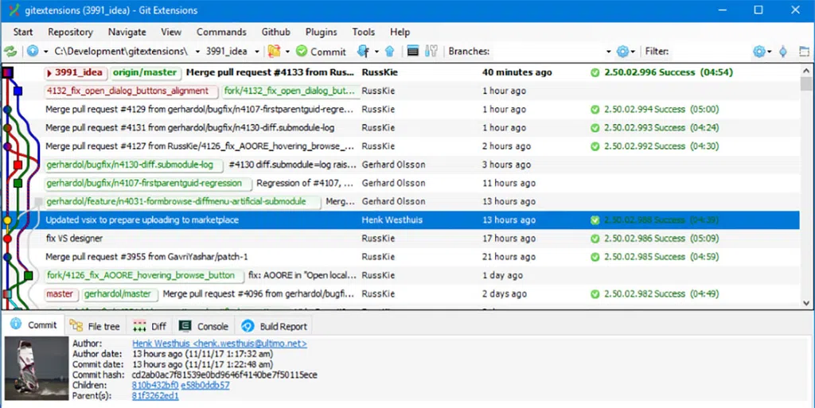Image resolution: width=815 pixels, height=408 pixels.
Task: Click the build success icon for 2.50.02.994
Action: click(x=595, y=110)
